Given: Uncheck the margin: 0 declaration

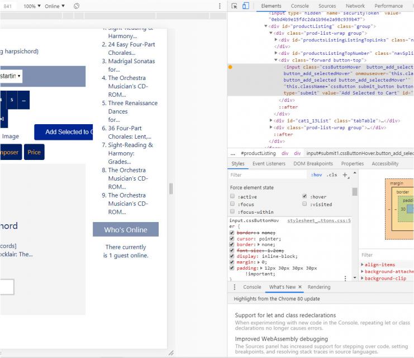Looking at the screenshot, I should [232, 262].
